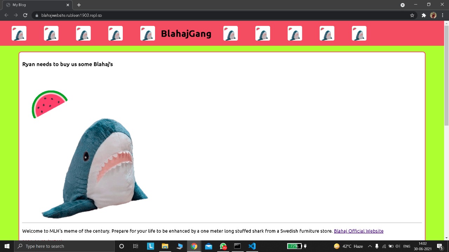Click the rightmost shark icon in header
This screenshot has height=252, width=449.
coord(359,34)
